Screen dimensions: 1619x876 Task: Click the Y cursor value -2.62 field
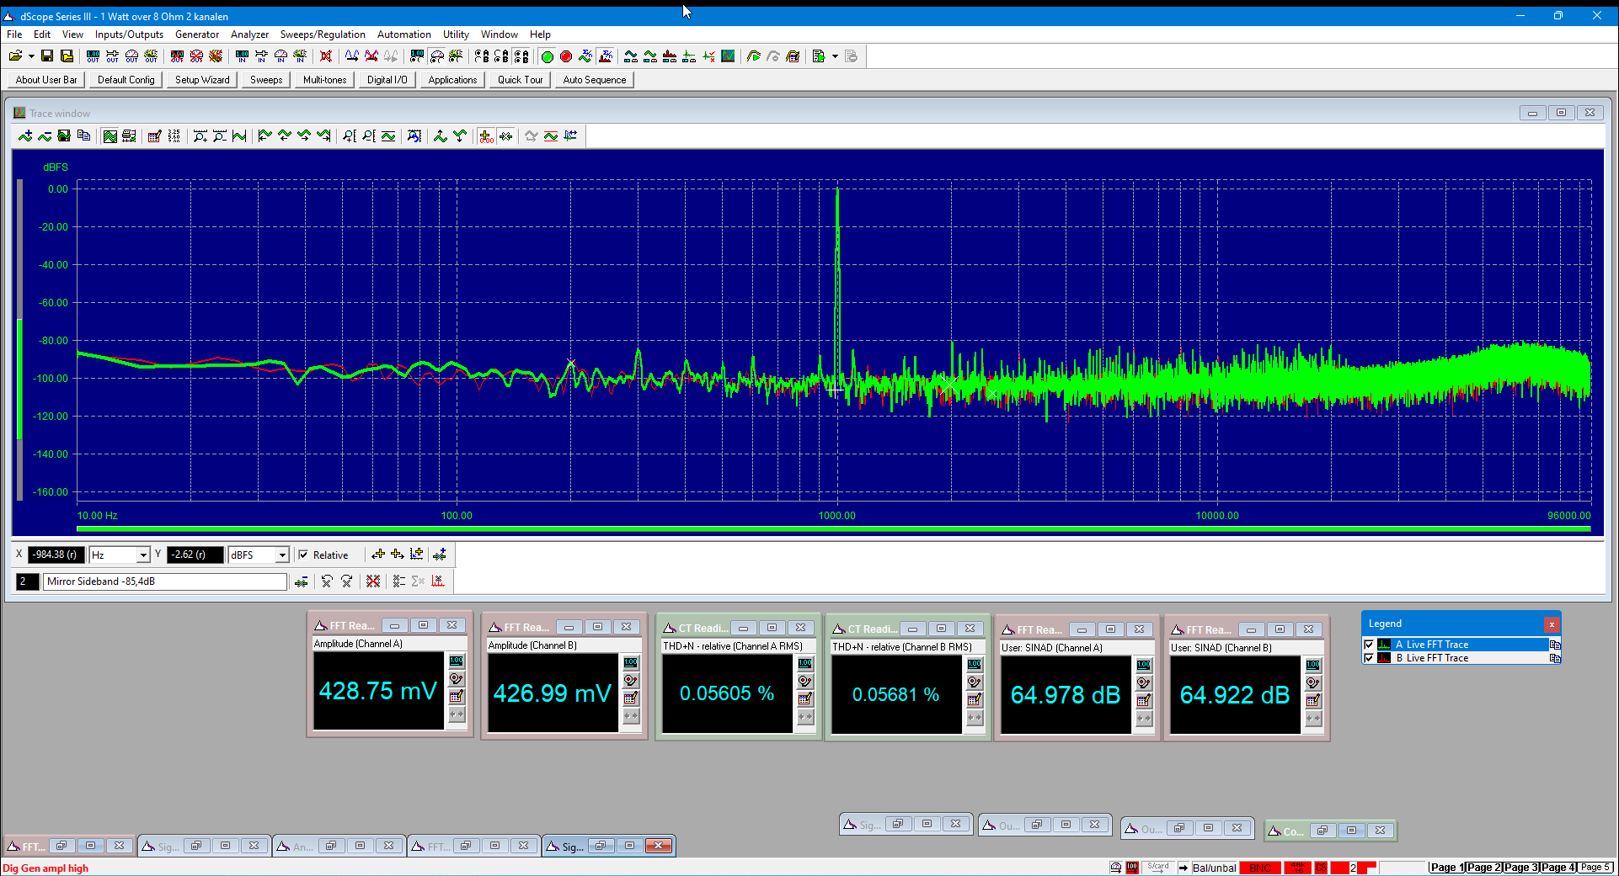click(195, 555)
